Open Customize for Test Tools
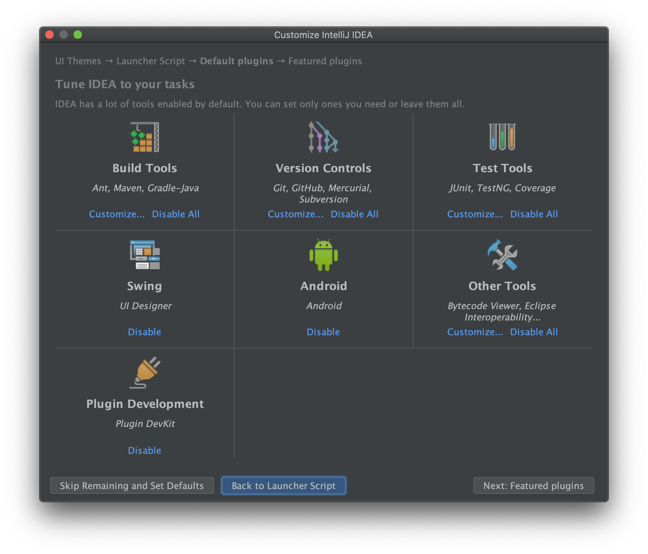648x554 pixels. (475, 214)
